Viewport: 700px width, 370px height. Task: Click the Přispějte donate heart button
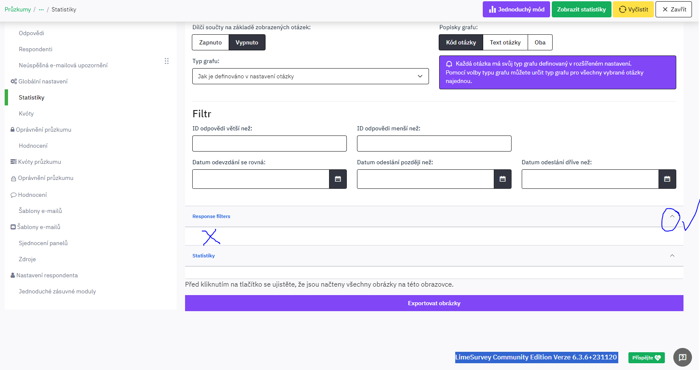(x=646, y=358)
